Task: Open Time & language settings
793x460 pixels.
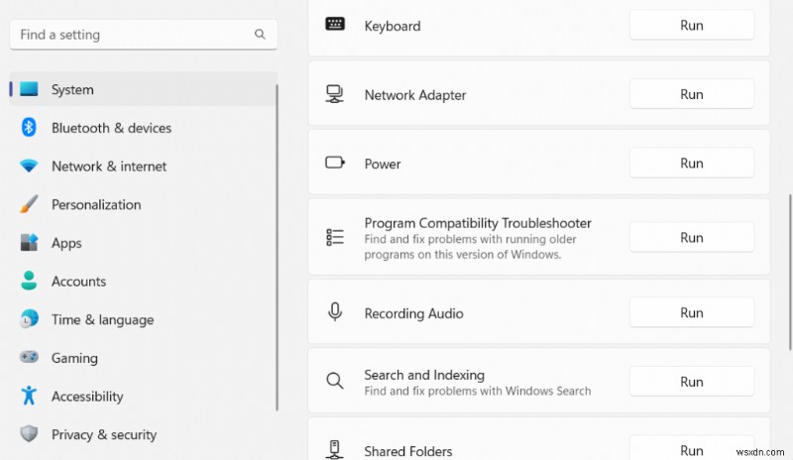Action: (144, 319)
